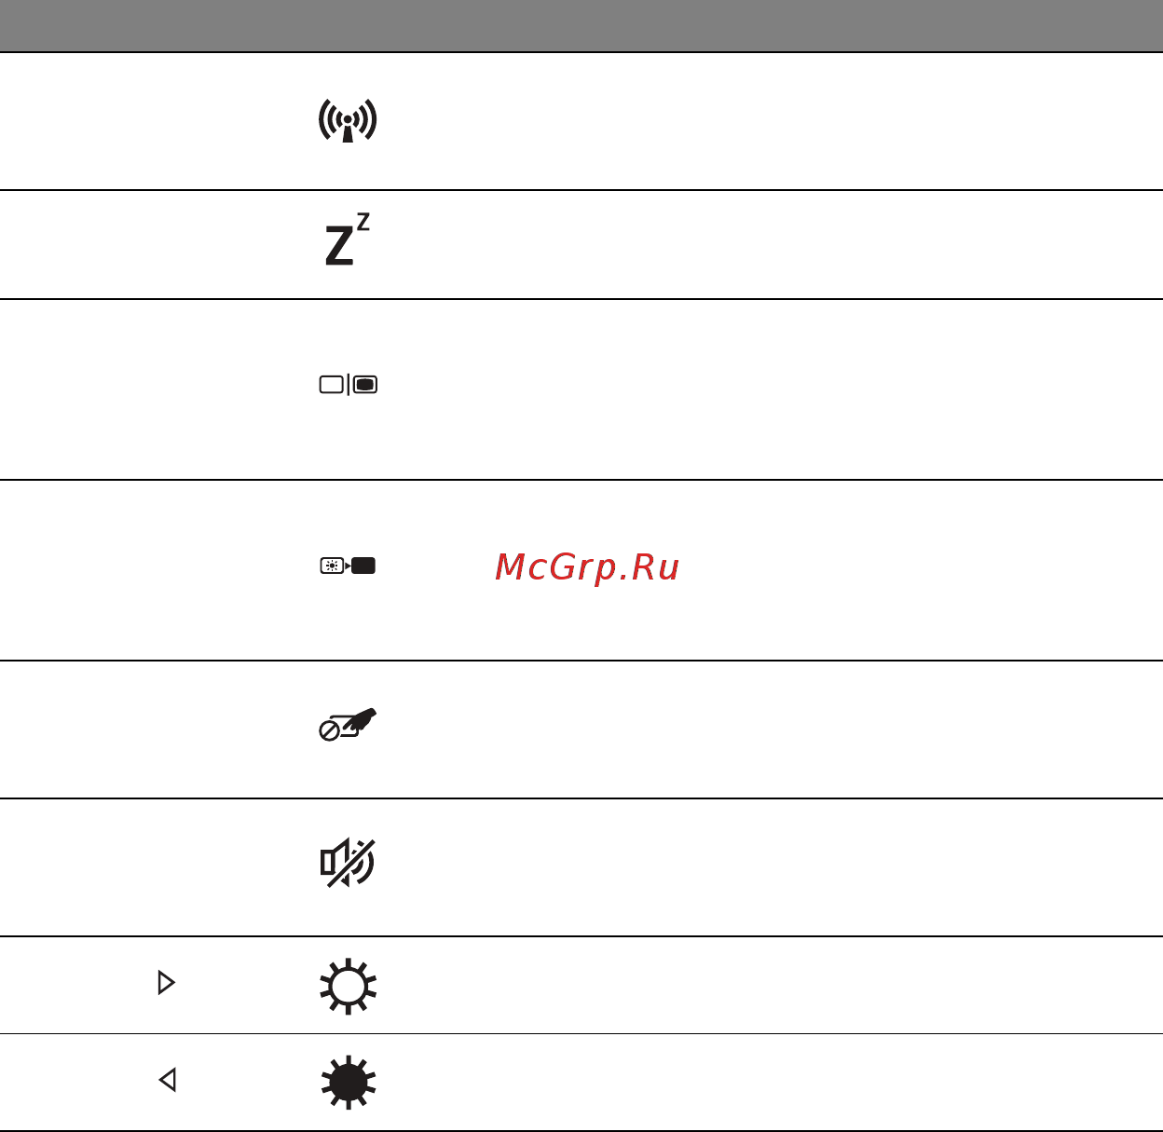1163x1132 pixels.
Task: Click the gray header bar
Action: click(x=581, y=25)
